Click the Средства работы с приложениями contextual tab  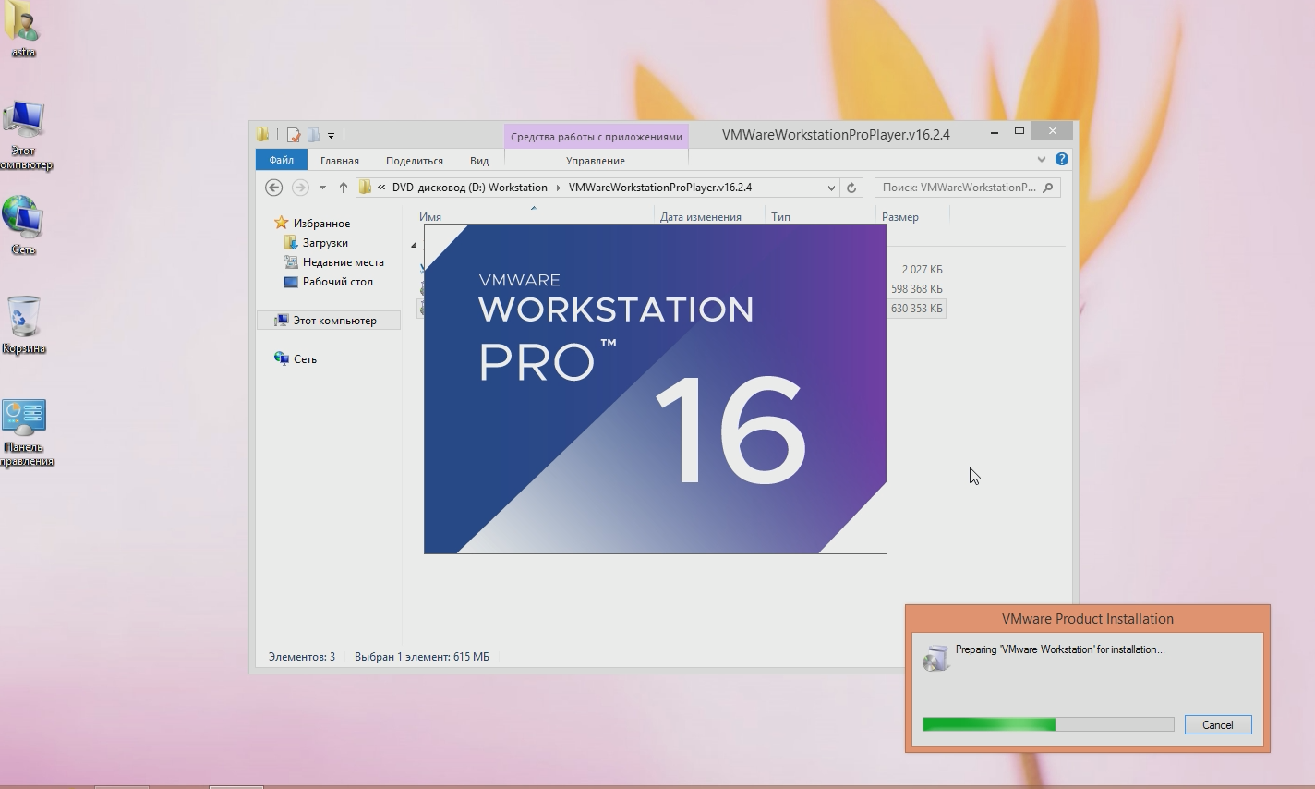[597, 137]
